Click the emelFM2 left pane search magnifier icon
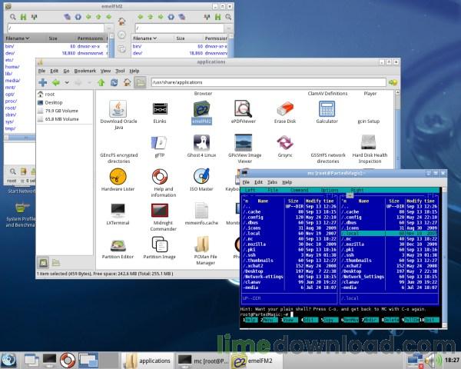The height and width of the screenshot is (369, 461). click(x=12, y=17)
